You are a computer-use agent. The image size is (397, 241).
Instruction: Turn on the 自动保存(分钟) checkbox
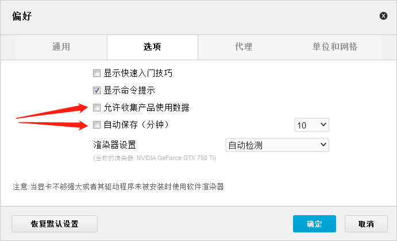[97, 125]
